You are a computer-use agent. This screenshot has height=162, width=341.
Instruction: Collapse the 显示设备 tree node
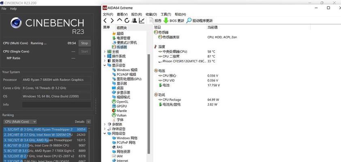(104, 65)
